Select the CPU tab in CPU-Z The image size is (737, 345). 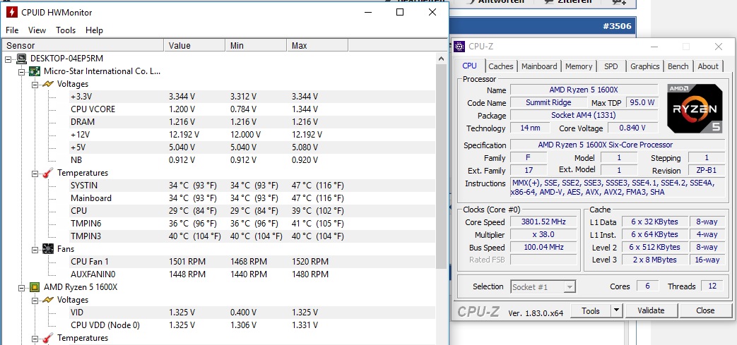tap(470, 66)
